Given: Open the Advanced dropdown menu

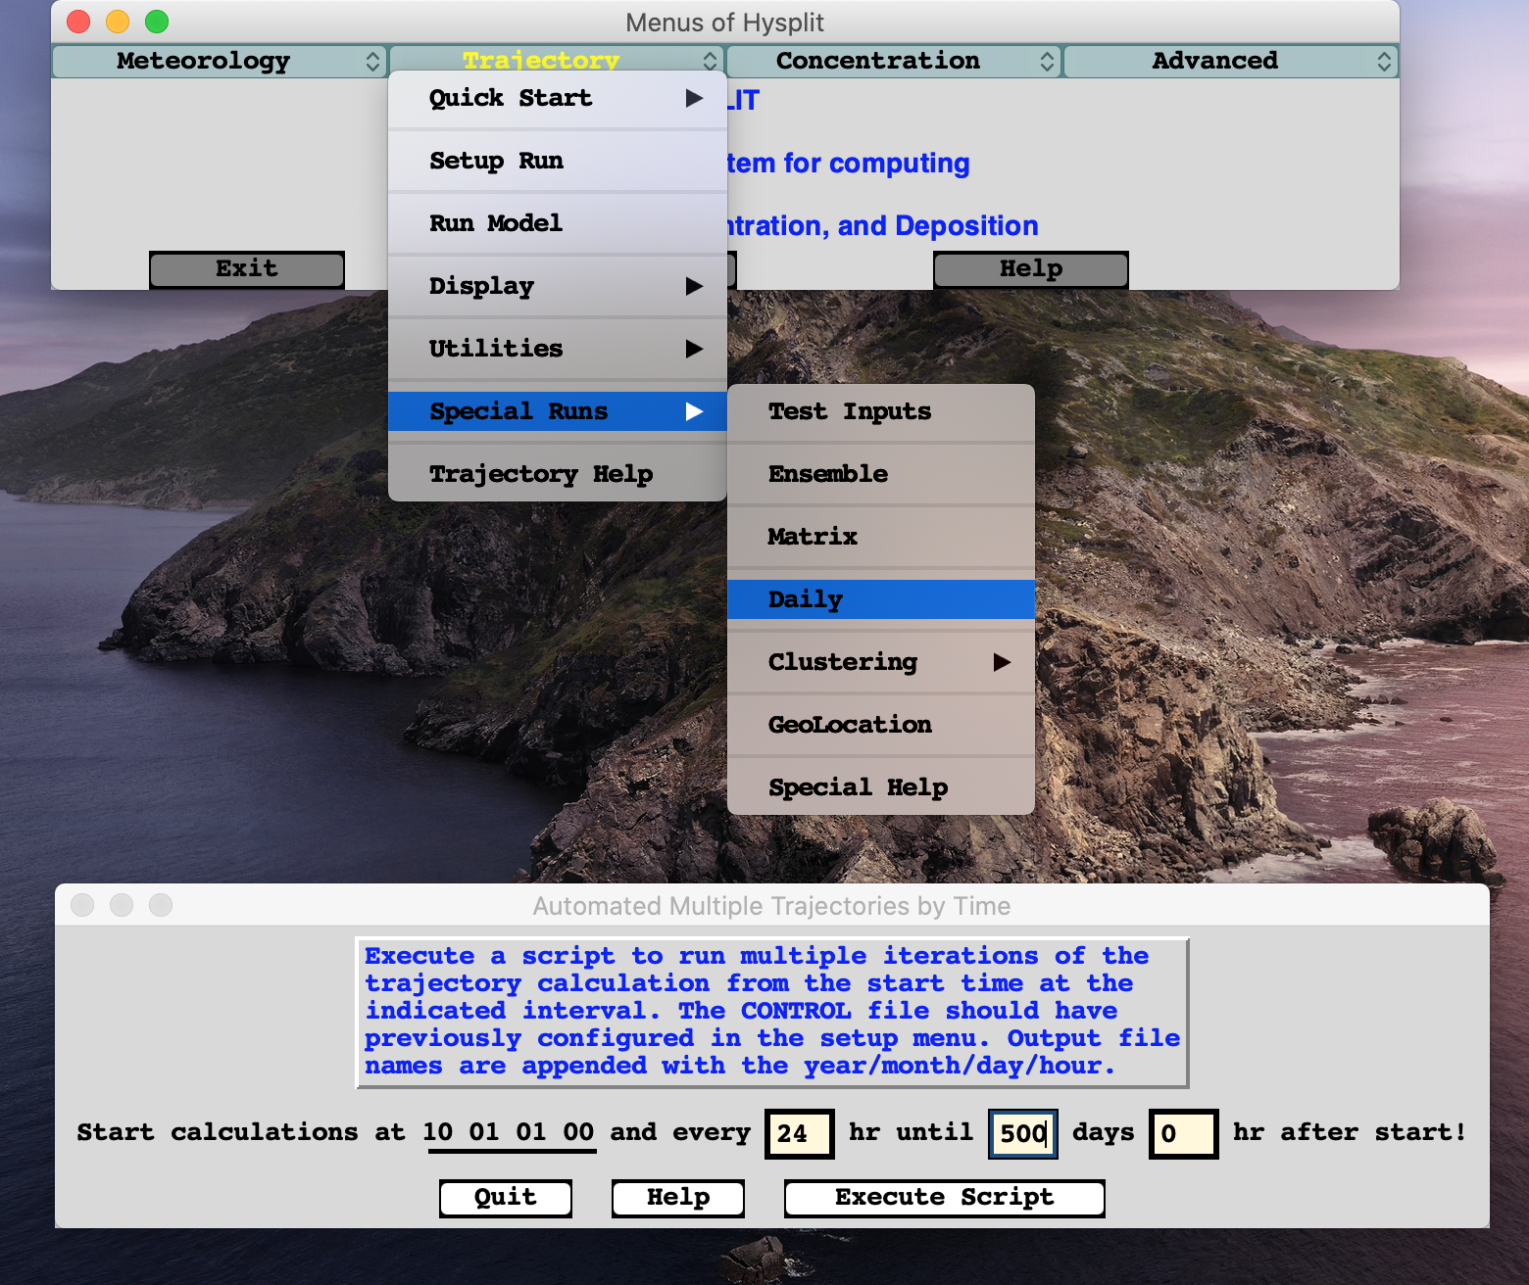Looking at the screenshot, I should (1230, 61).
